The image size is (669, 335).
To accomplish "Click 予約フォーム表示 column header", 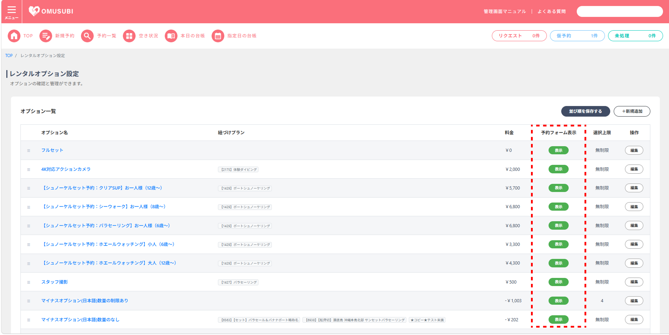I will tap(558, 133).
